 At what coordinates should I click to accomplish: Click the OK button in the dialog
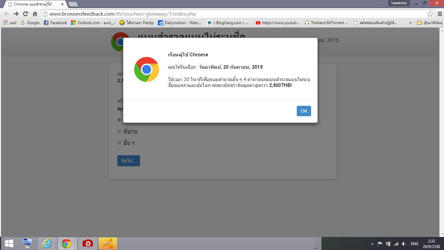click(304, 111)
